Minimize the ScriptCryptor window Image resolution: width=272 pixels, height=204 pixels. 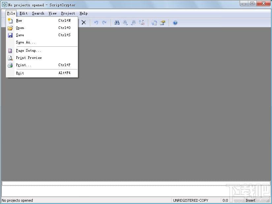coord(244,4)
